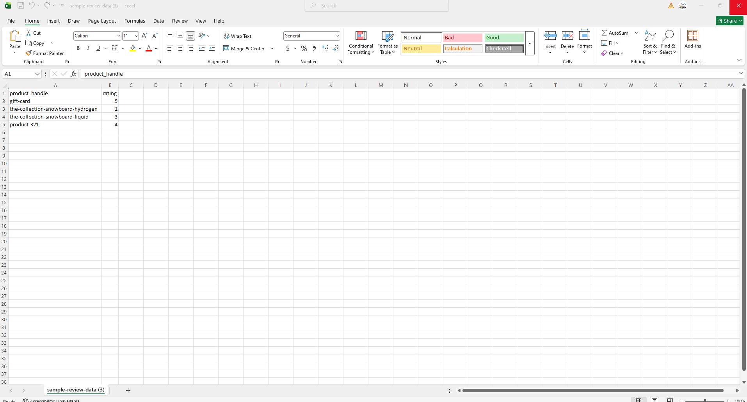Switch to the Page Layout tab
This screenshot has width=747, height=402.
click(x=102, y=21)
